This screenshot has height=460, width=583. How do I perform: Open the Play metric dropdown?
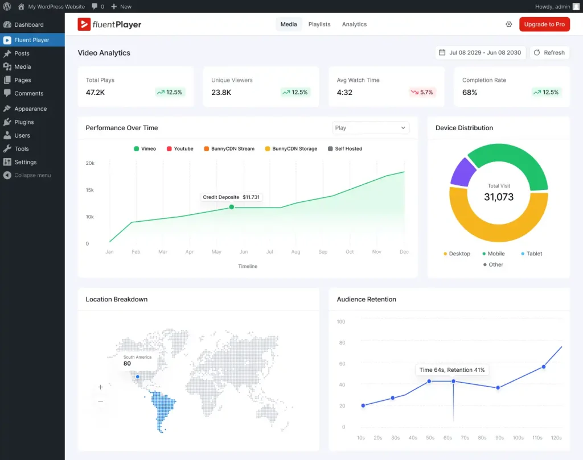click(x=371, y=128)
